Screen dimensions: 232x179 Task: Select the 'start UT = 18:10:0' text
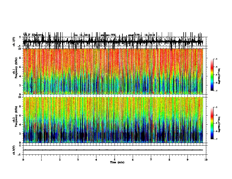pos(141,35)
